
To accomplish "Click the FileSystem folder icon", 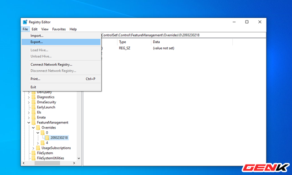I will pos(33,153).
